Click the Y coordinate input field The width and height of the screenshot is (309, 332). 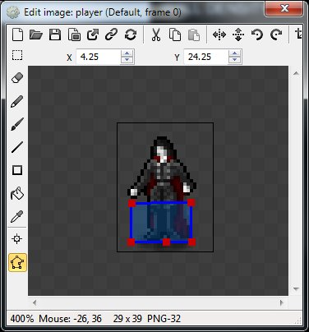pyautogui.click(x=206, y=57)
